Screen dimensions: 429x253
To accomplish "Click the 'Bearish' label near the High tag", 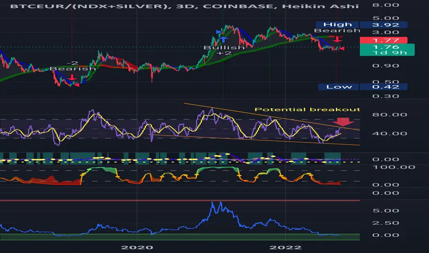I will click(x=337, y=30).
